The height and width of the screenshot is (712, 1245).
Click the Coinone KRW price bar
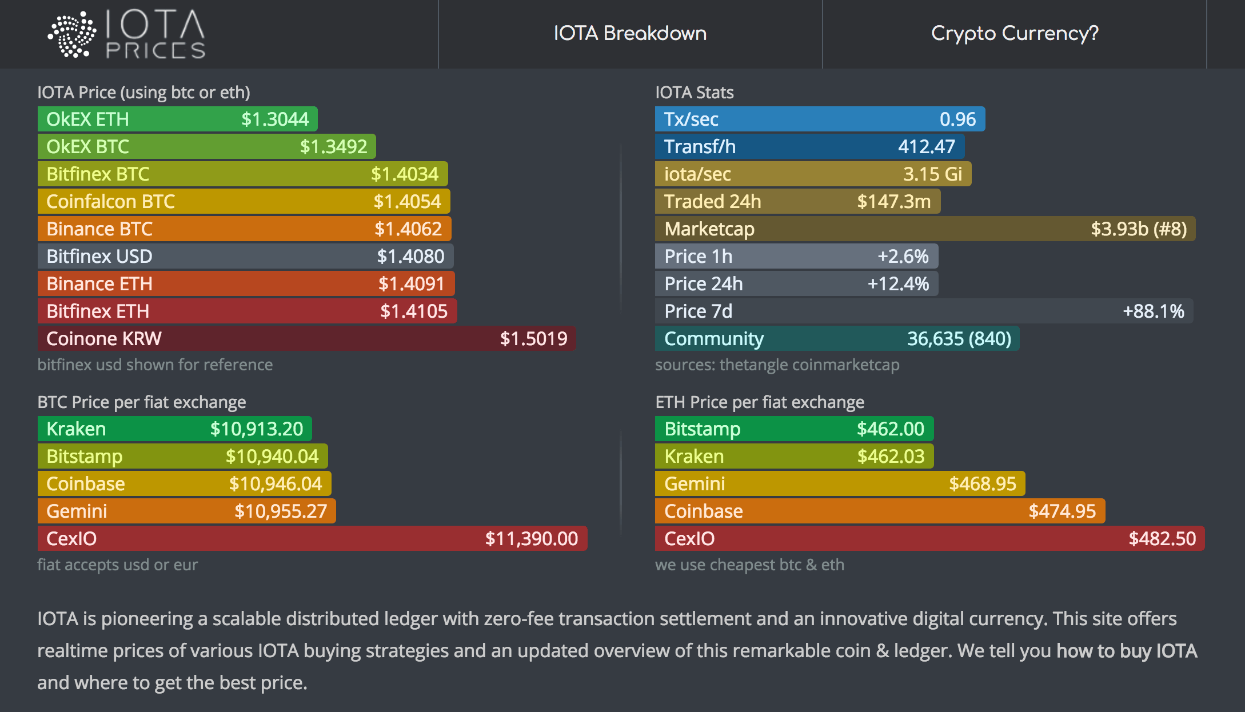point(306,338)
